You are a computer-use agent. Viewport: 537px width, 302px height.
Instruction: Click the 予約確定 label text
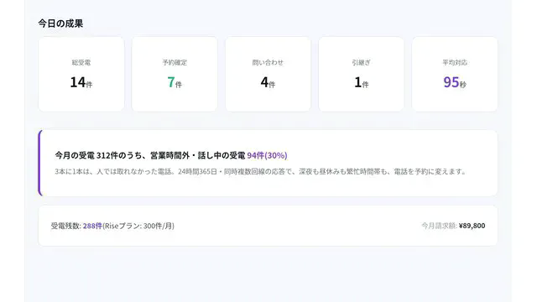(175, 62)
